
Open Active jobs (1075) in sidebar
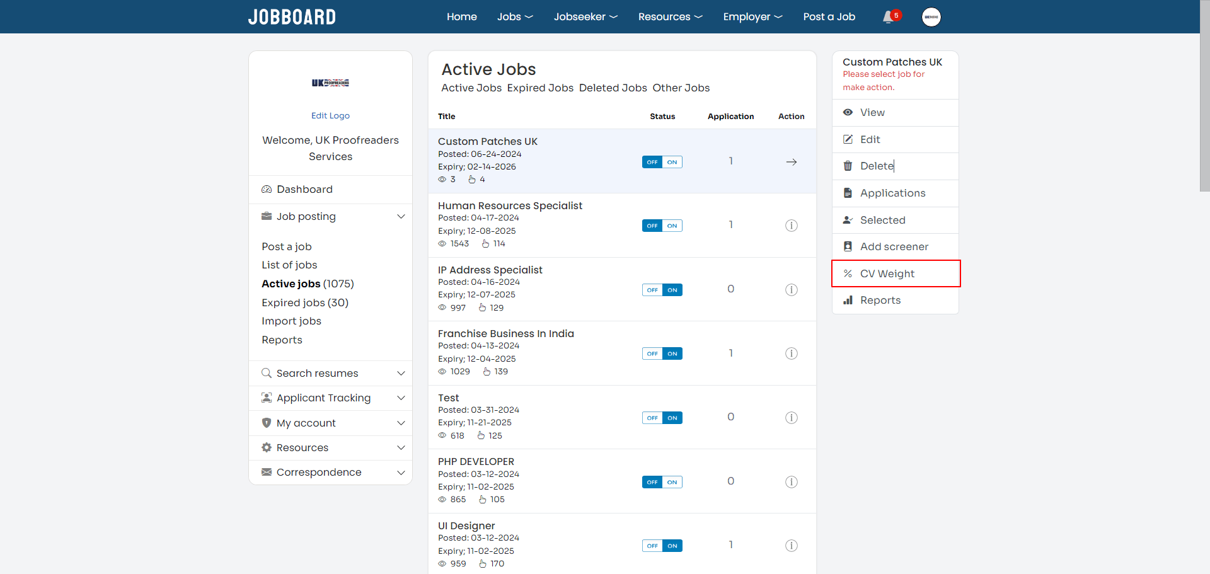point(308,284)
